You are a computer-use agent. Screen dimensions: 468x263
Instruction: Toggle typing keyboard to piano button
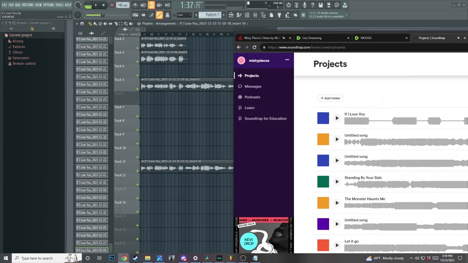tap(135, 15)
